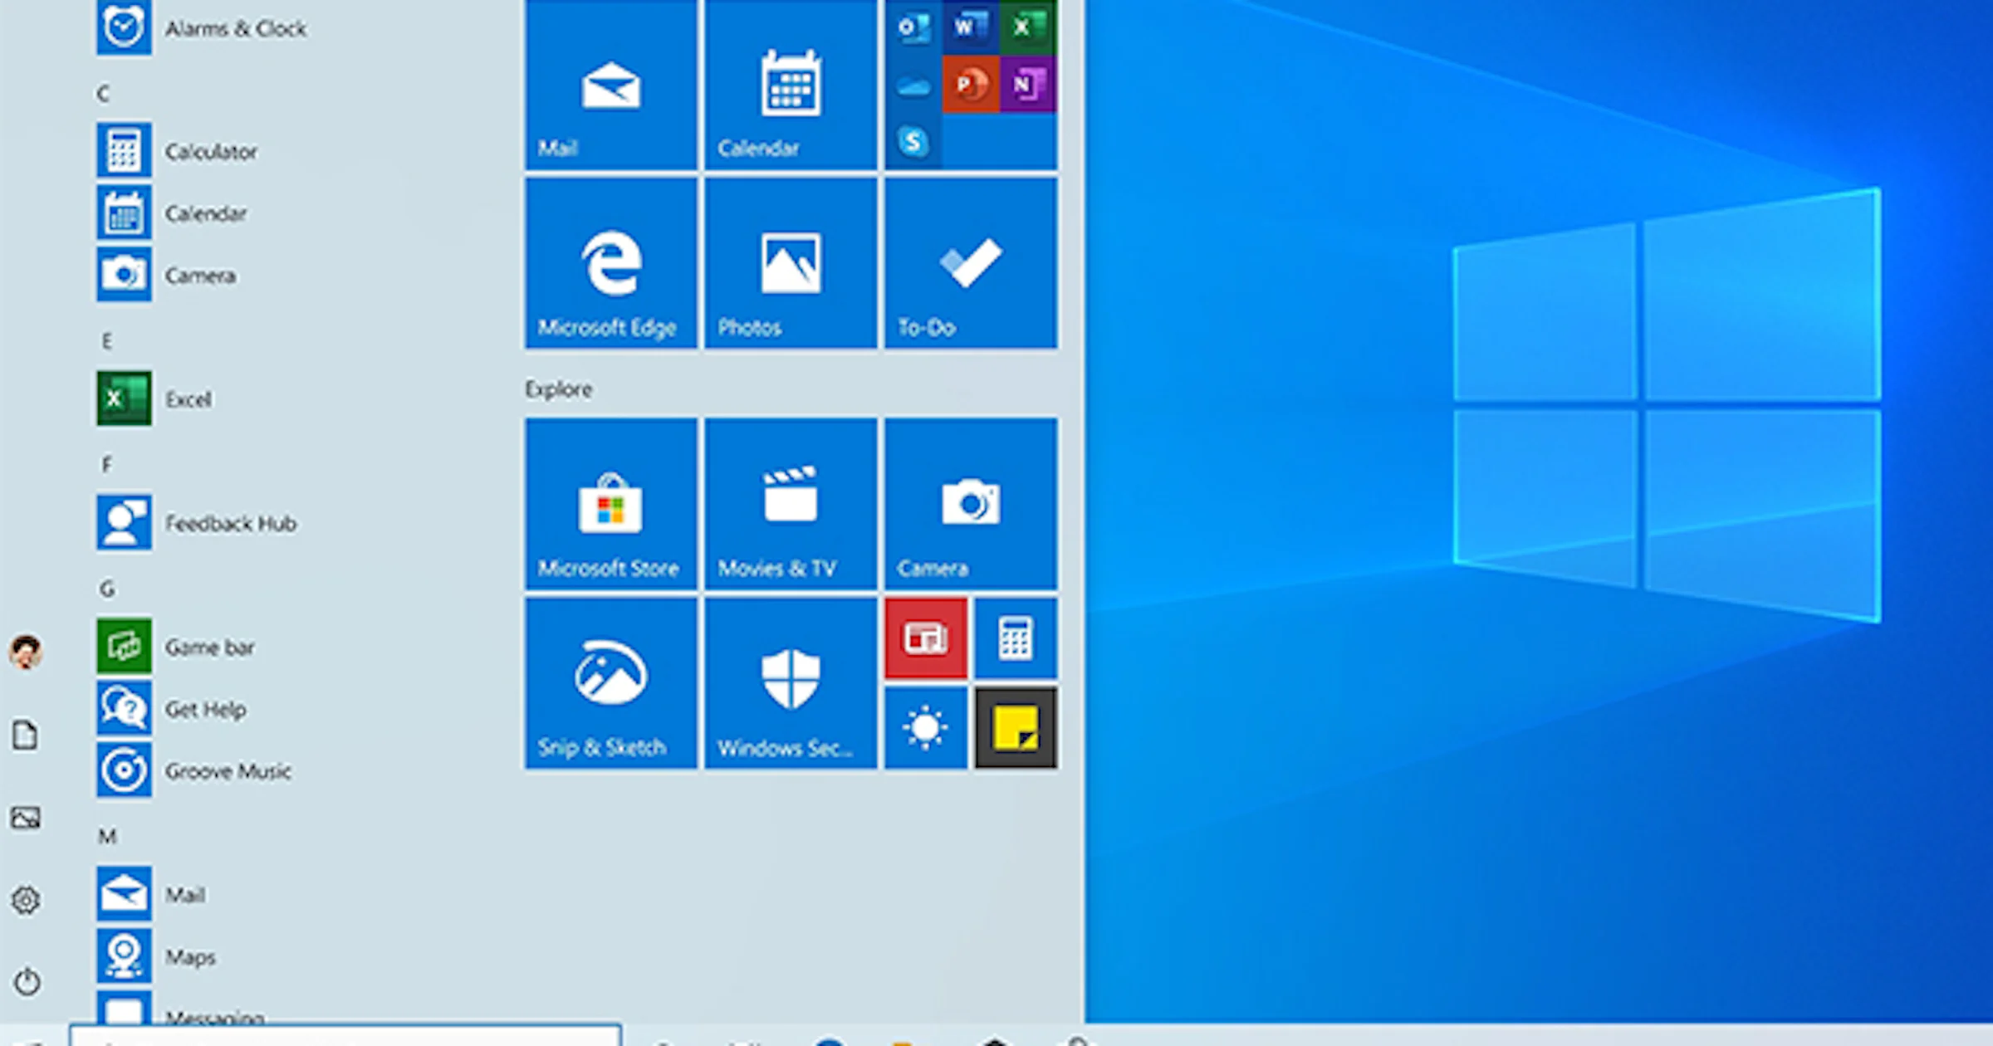
Task: Click the Calendar tile
Action: 791,84
